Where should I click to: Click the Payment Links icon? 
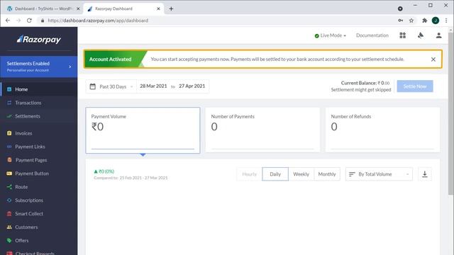(x=9, y=147)
